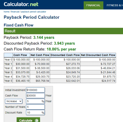Select the 3.144 years payback result
Image resolution: width=123 pixels, height=122 pixels.
44,37
